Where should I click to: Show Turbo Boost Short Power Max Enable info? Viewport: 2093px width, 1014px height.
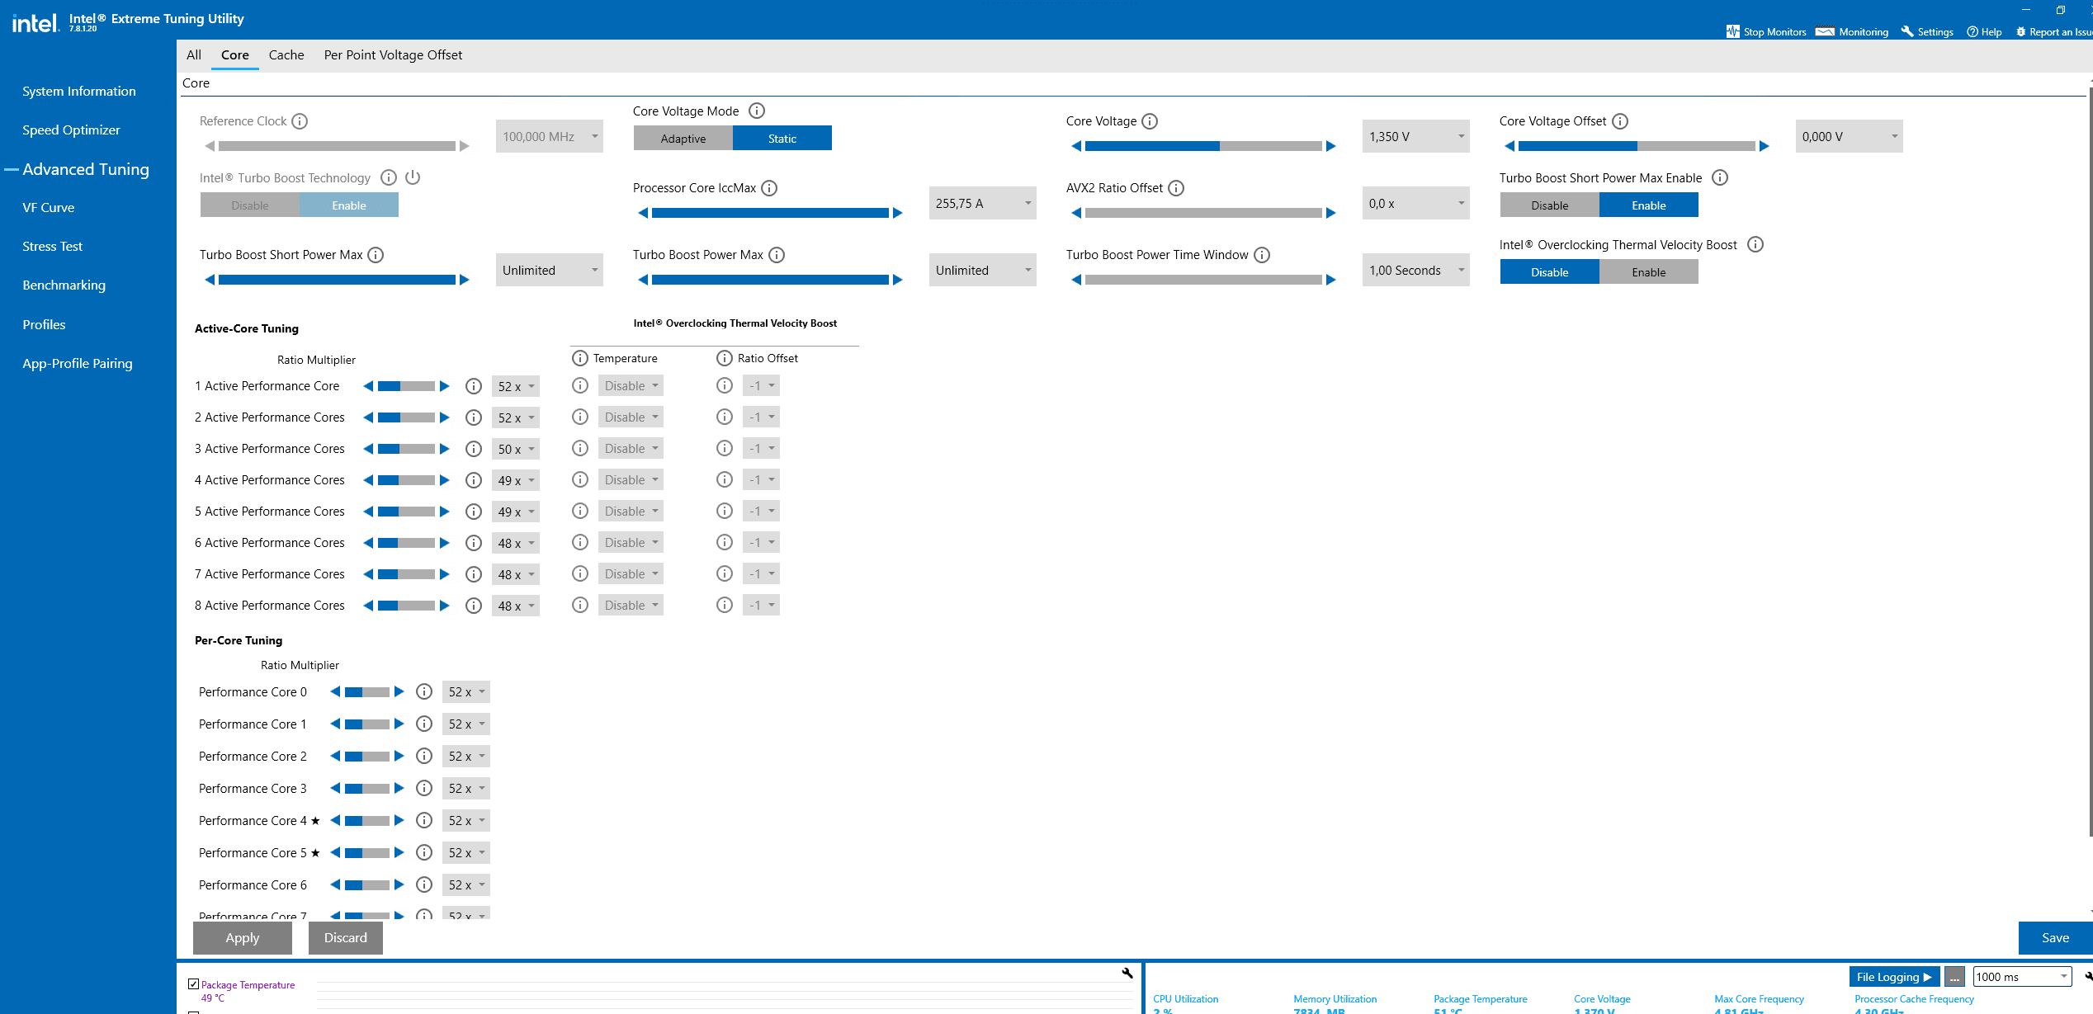[x=1720, y=177]
